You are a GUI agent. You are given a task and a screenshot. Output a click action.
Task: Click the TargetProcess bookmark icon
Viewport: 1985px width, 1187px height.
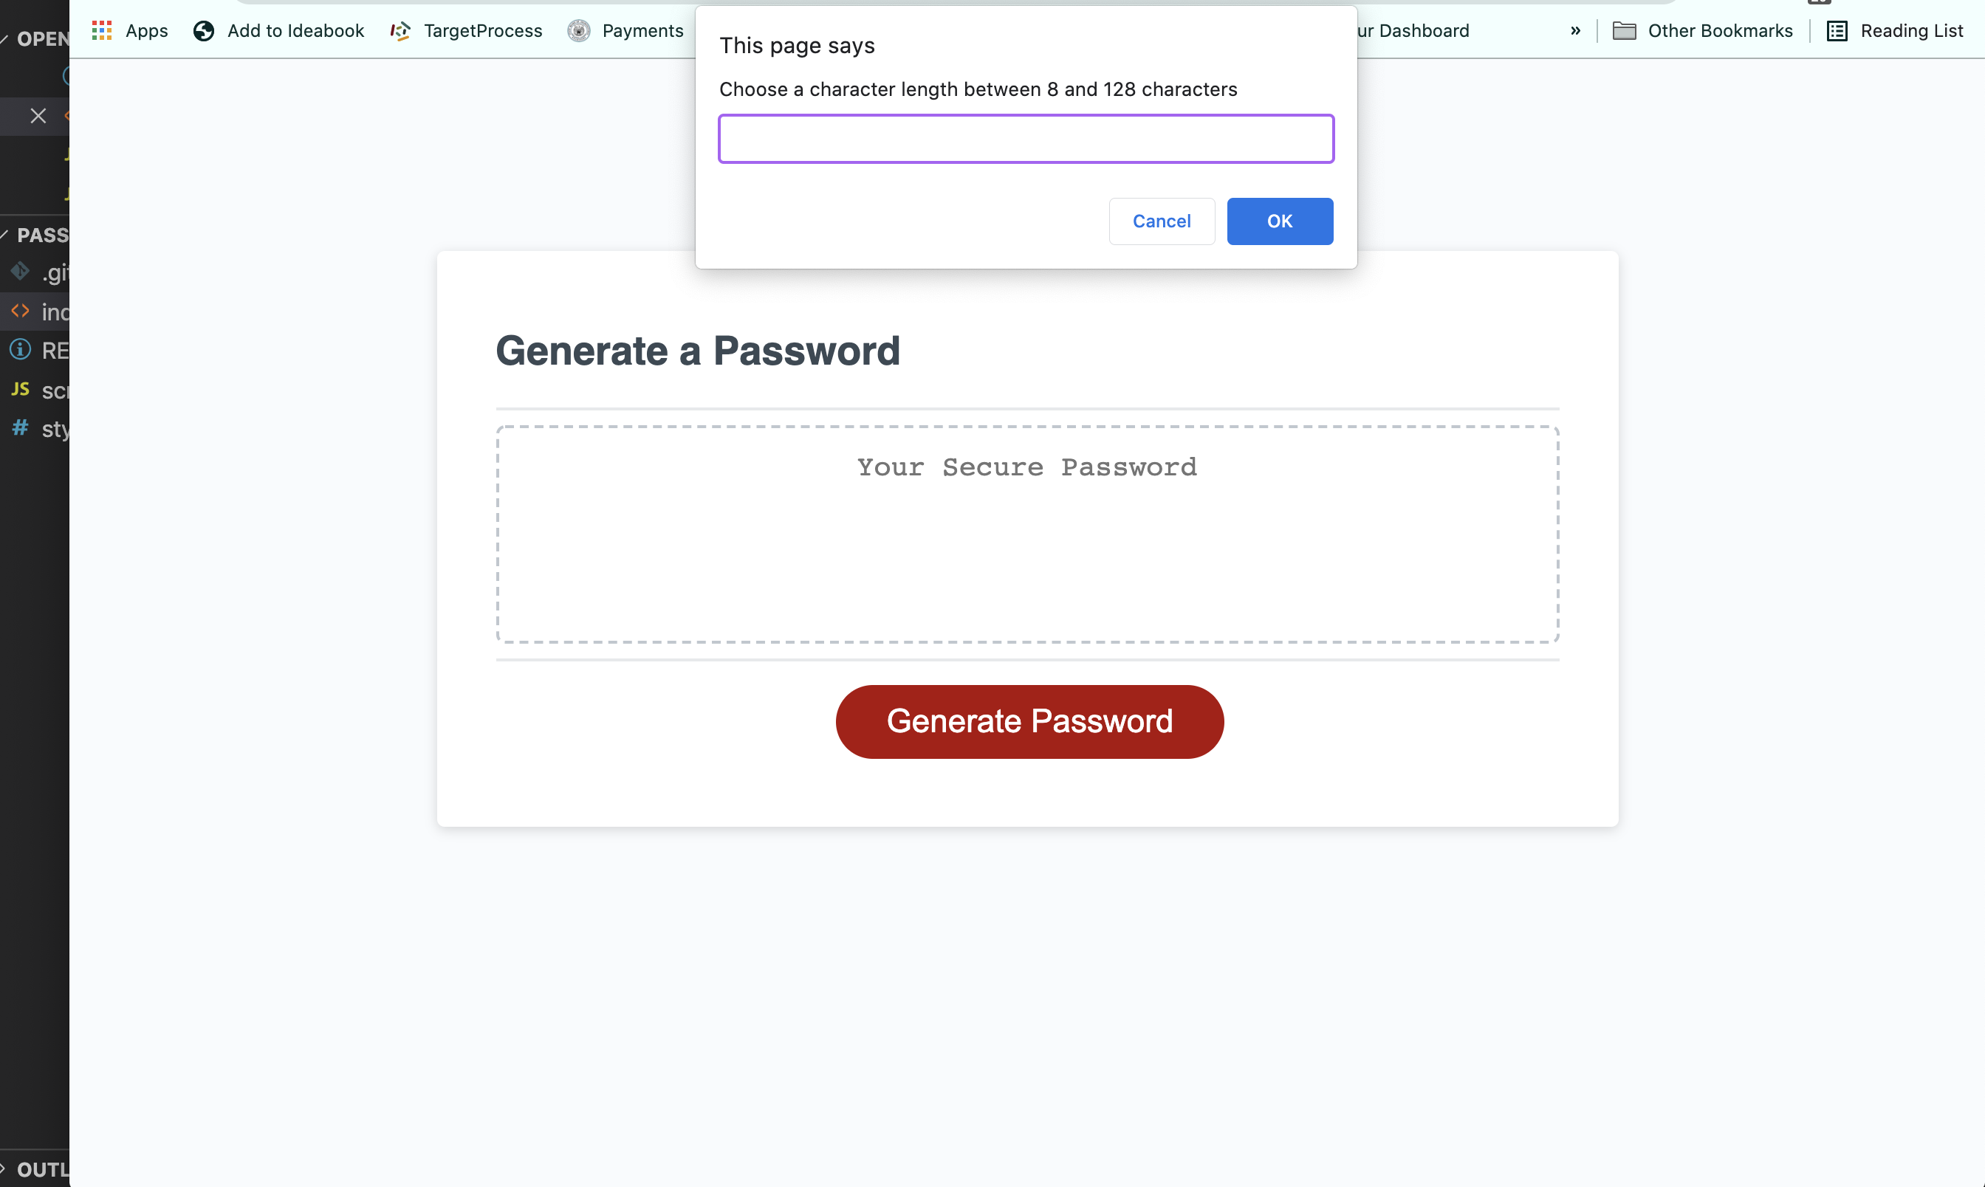tap(400, 30)
